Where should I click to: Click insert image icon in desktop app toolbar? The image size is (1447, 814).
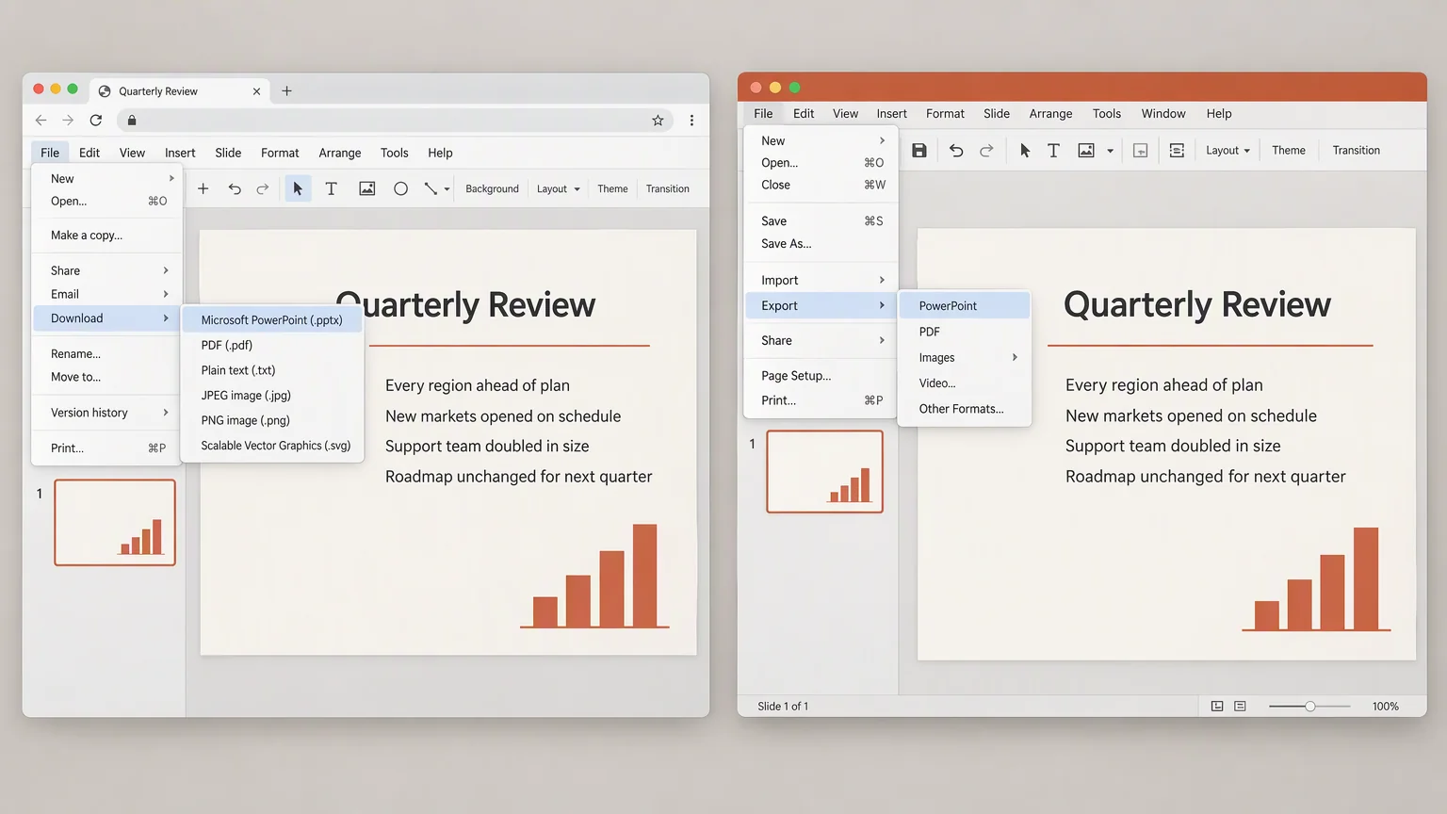coord(1086,150)
